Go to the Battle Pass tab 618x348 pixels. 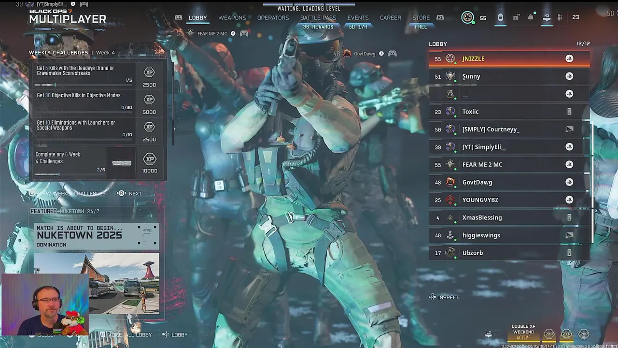(x=318, y=17)
